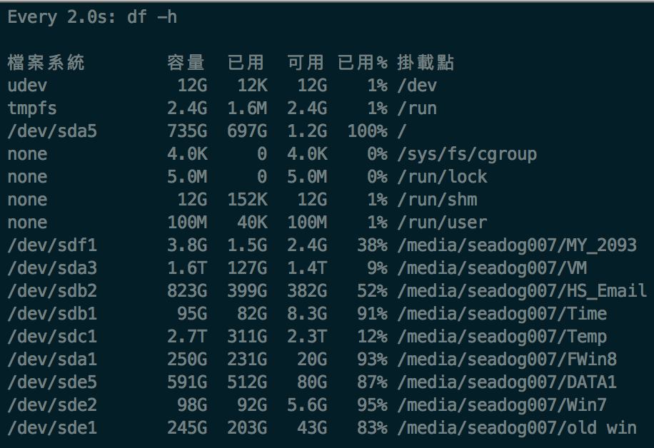This screenshot has height=448, width=654.
Task: Click the watch header "Every 2.0s: df -h"
Action: [x=92, y=17]
